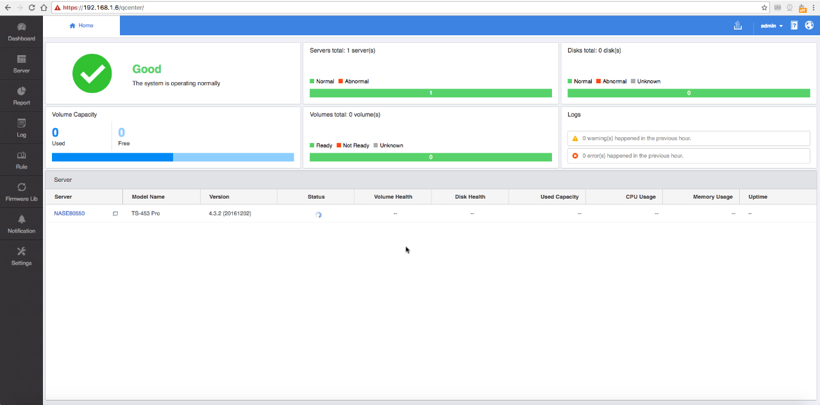The width and height of the screenshot is (820, 405).
Task: Sort by Uptime column header
Action: (778, 197)
